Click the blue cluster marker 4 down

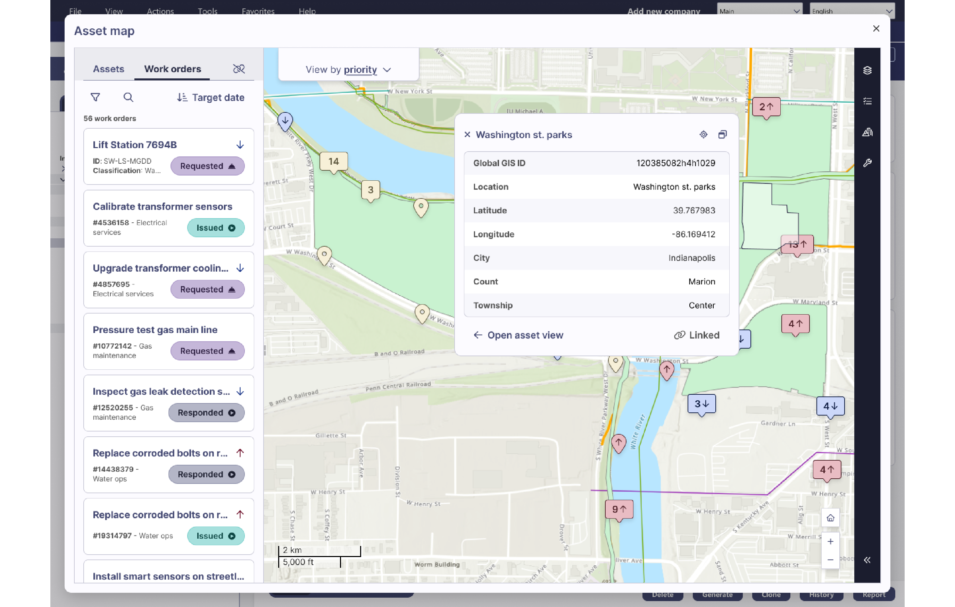pyautogui.click(x=830, y=407)
